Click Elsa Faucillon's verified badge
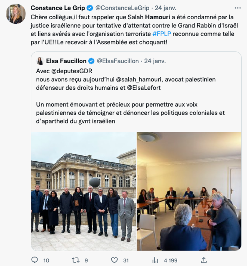This screenshot has width=247, height=266. [91, 61]
